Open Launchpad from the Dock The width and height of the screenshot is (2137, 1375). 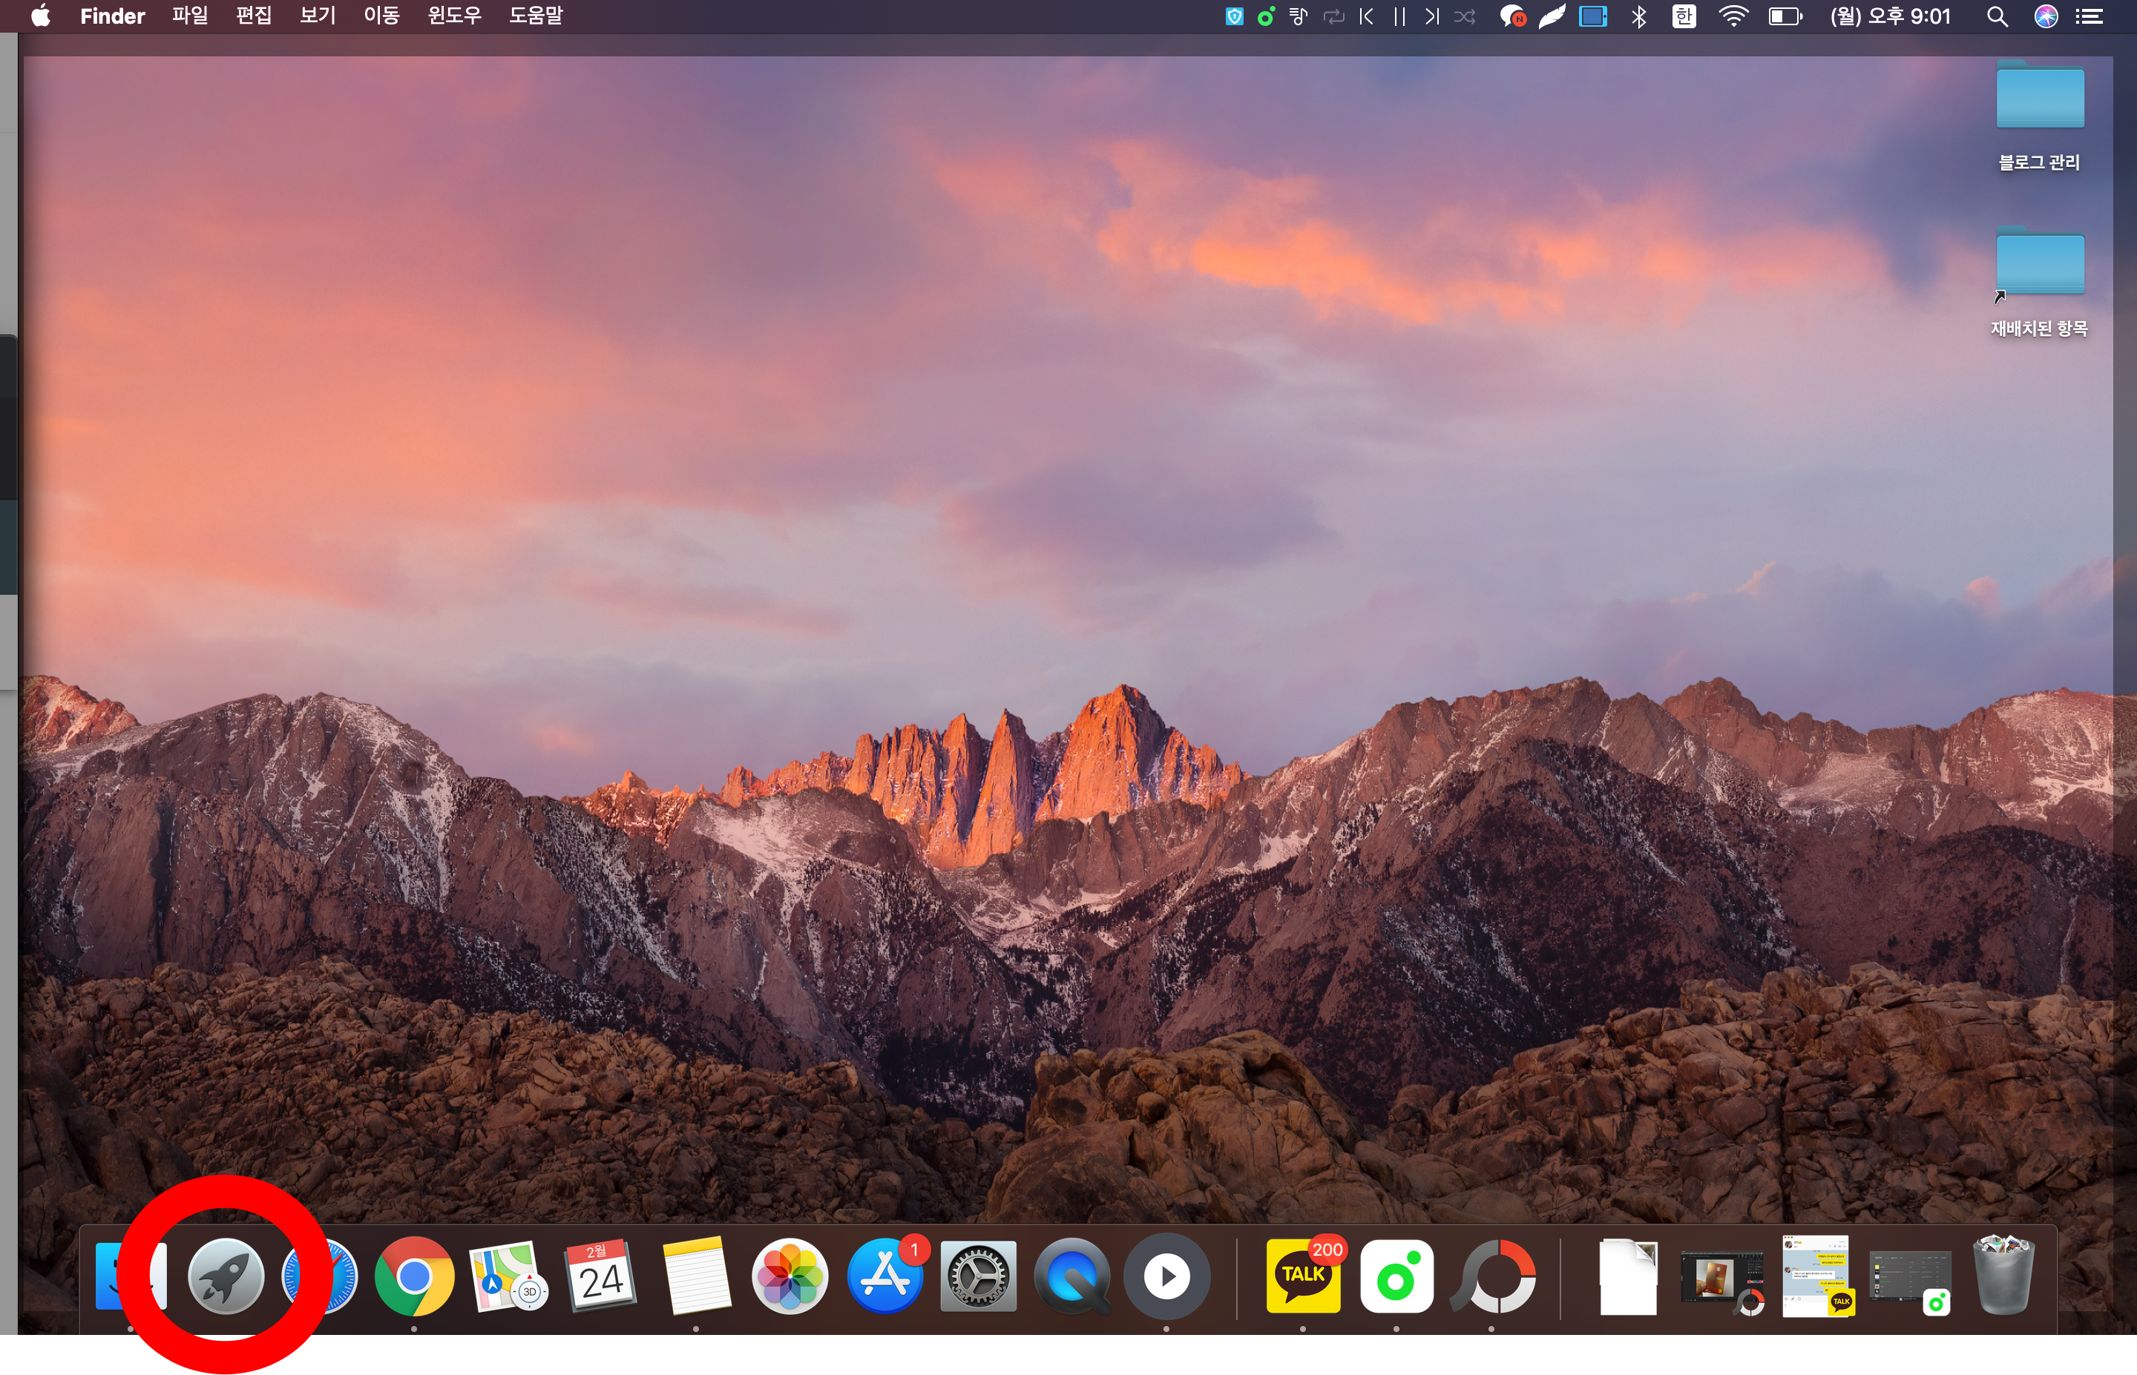225,1277
